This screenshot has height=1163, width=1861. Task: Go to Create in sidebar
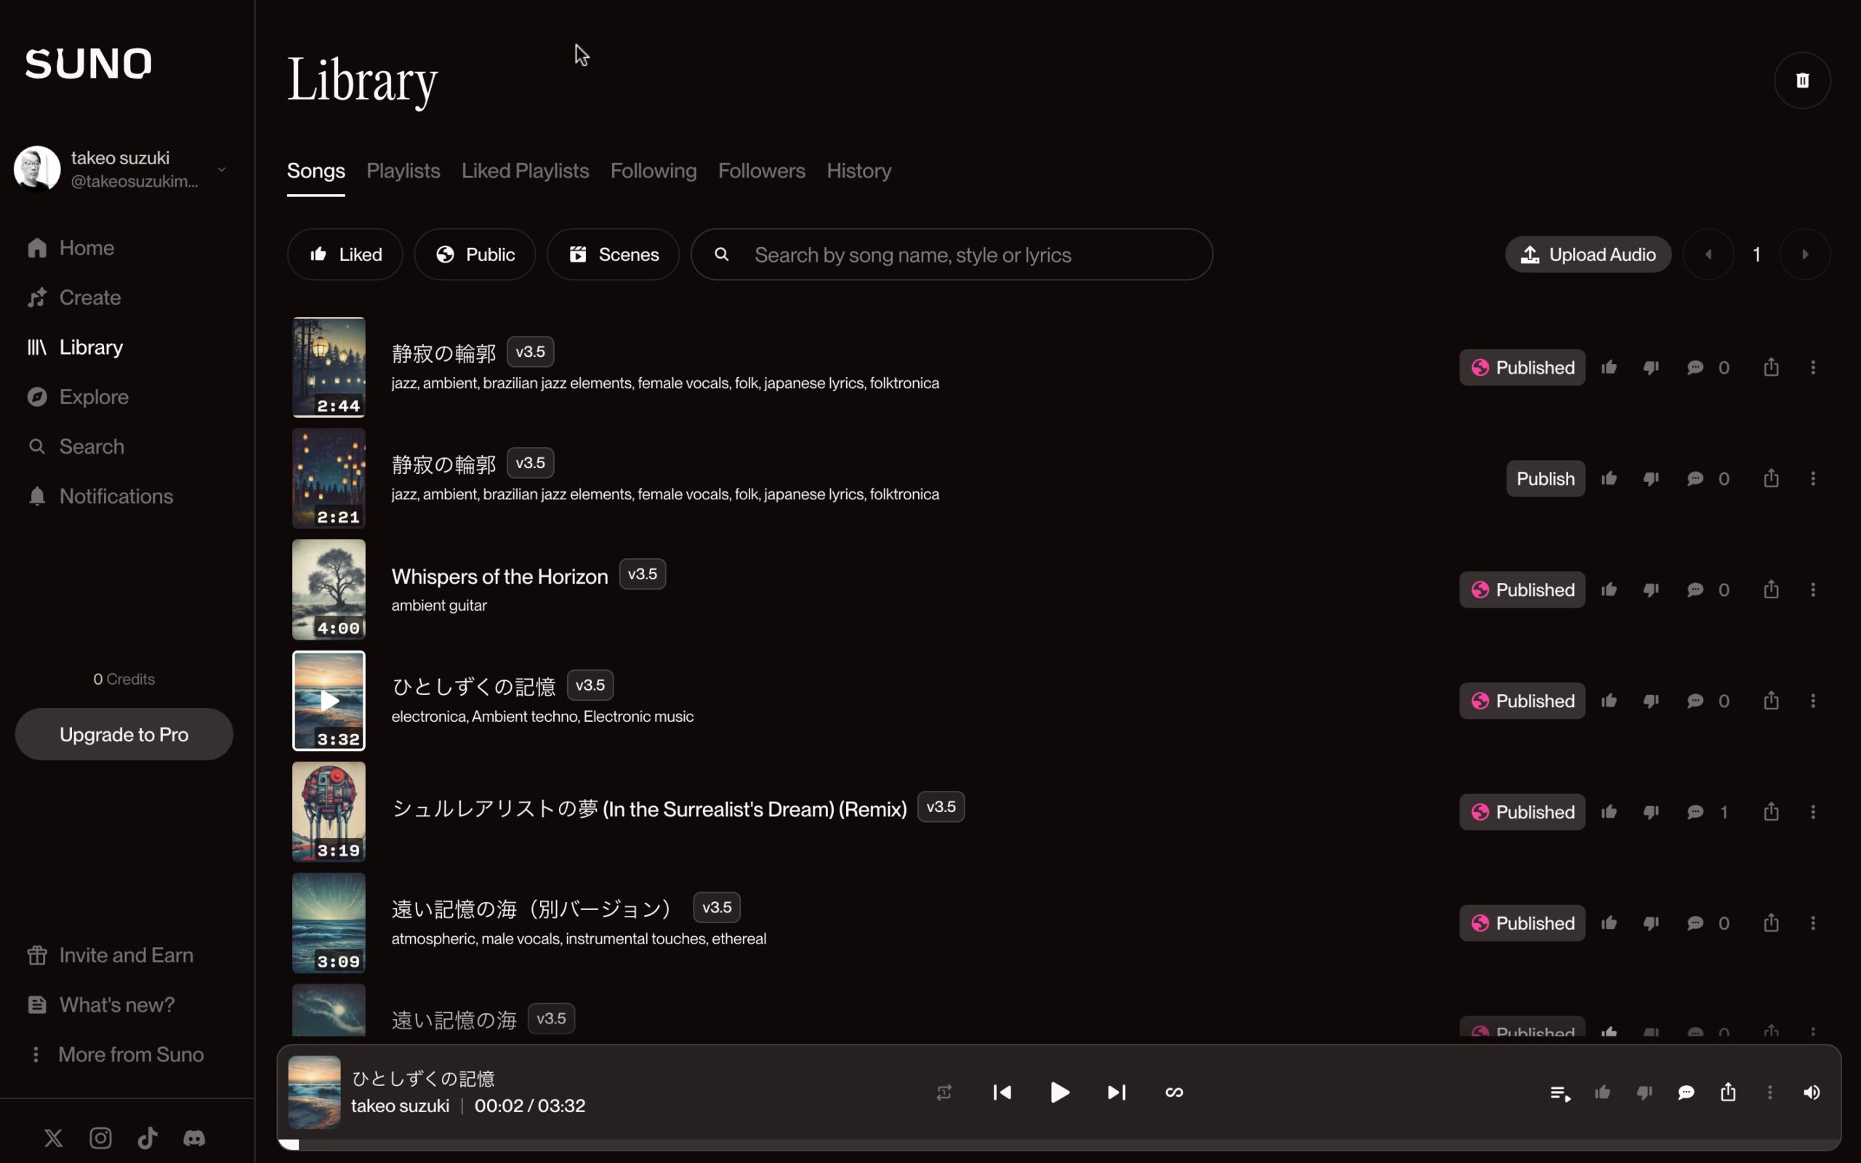coord(75,298)
